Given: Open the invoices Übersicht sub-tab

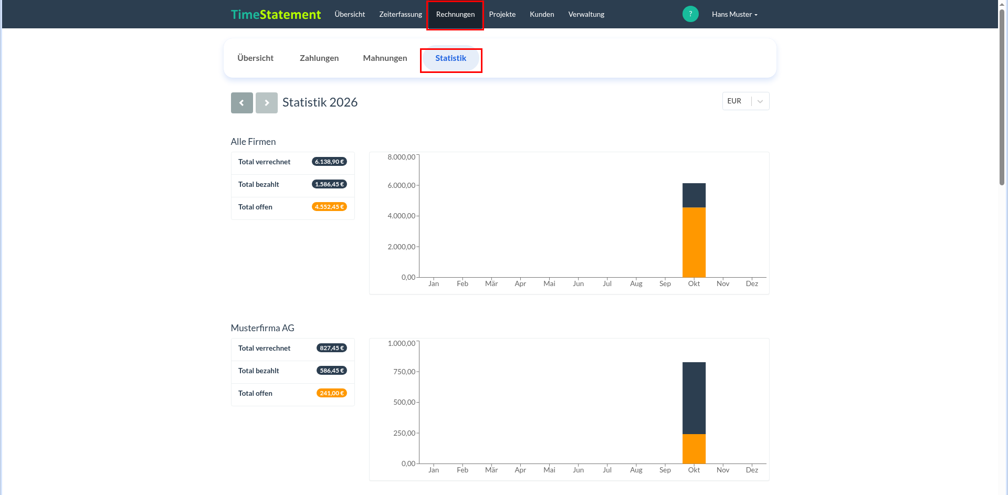Looking at the screenshot, I should (255, 58).
